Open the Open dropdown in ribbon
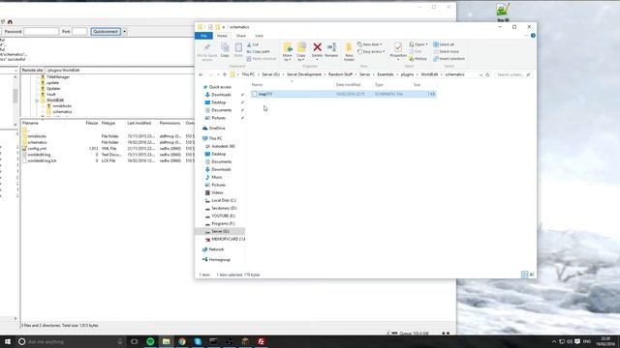620x348 pixels. pyautogui.click(x=418, y=44)
